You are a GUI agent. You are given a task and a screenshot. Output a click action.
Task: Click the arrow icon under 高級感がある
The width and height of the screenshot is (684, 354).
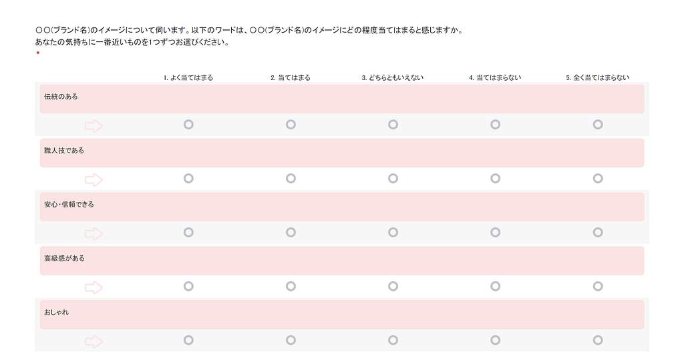point(94,287)
